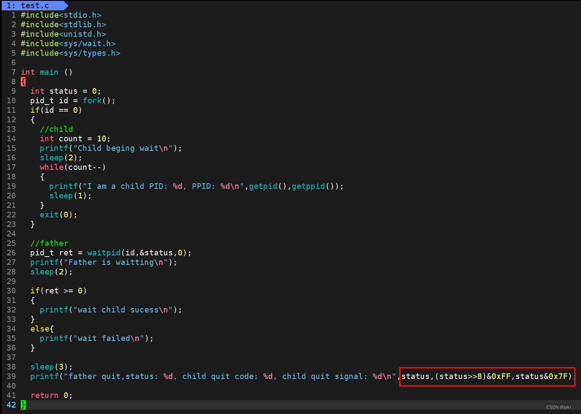581x414 pixels.
Task: Click the //child comment
Action: point(56,129)
